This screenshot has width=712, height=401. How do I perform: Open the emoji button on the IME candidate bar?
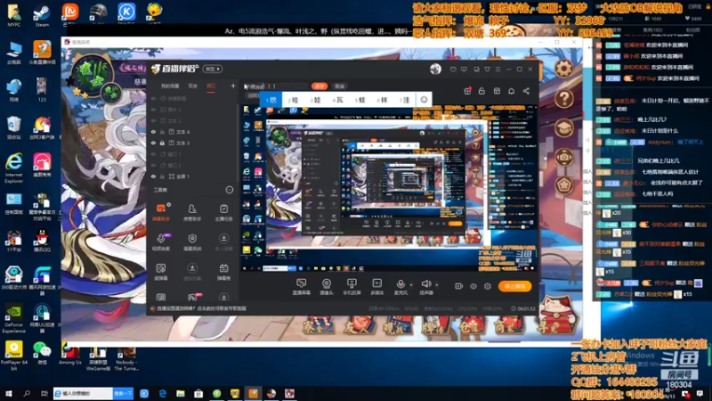click(424, 100)
